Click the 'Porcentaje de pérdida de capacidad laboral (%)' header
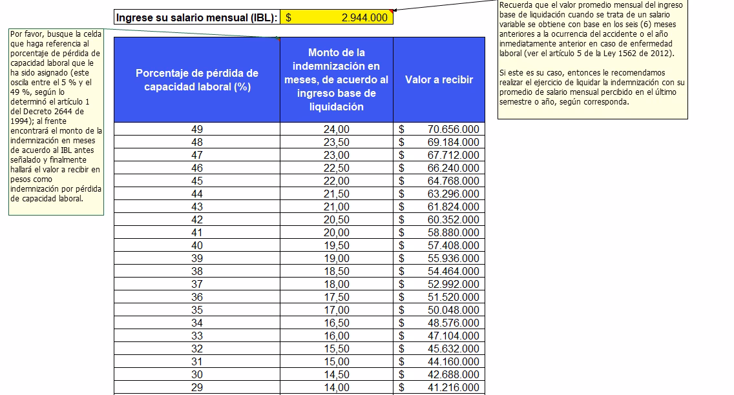This screenshot has height=395, width=734. pos(197,80)
